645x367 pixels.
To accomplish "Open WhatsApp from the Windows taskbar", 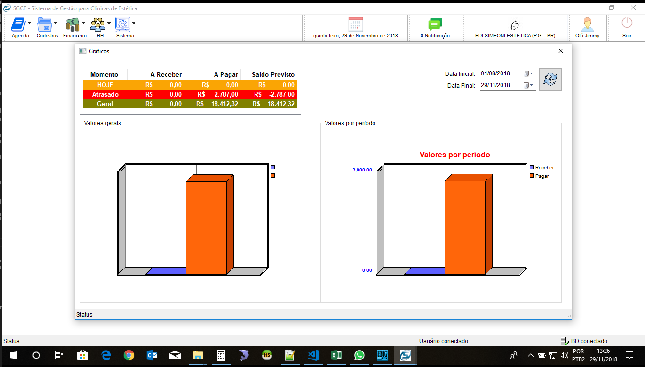I will pos(359,355).
